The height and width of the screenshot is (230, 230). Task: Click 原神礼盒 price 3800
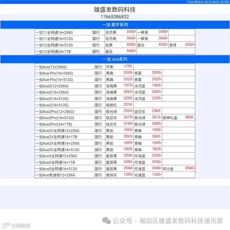pos(189,117)
